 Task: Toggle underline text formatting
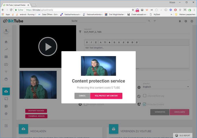click(96, 42)
